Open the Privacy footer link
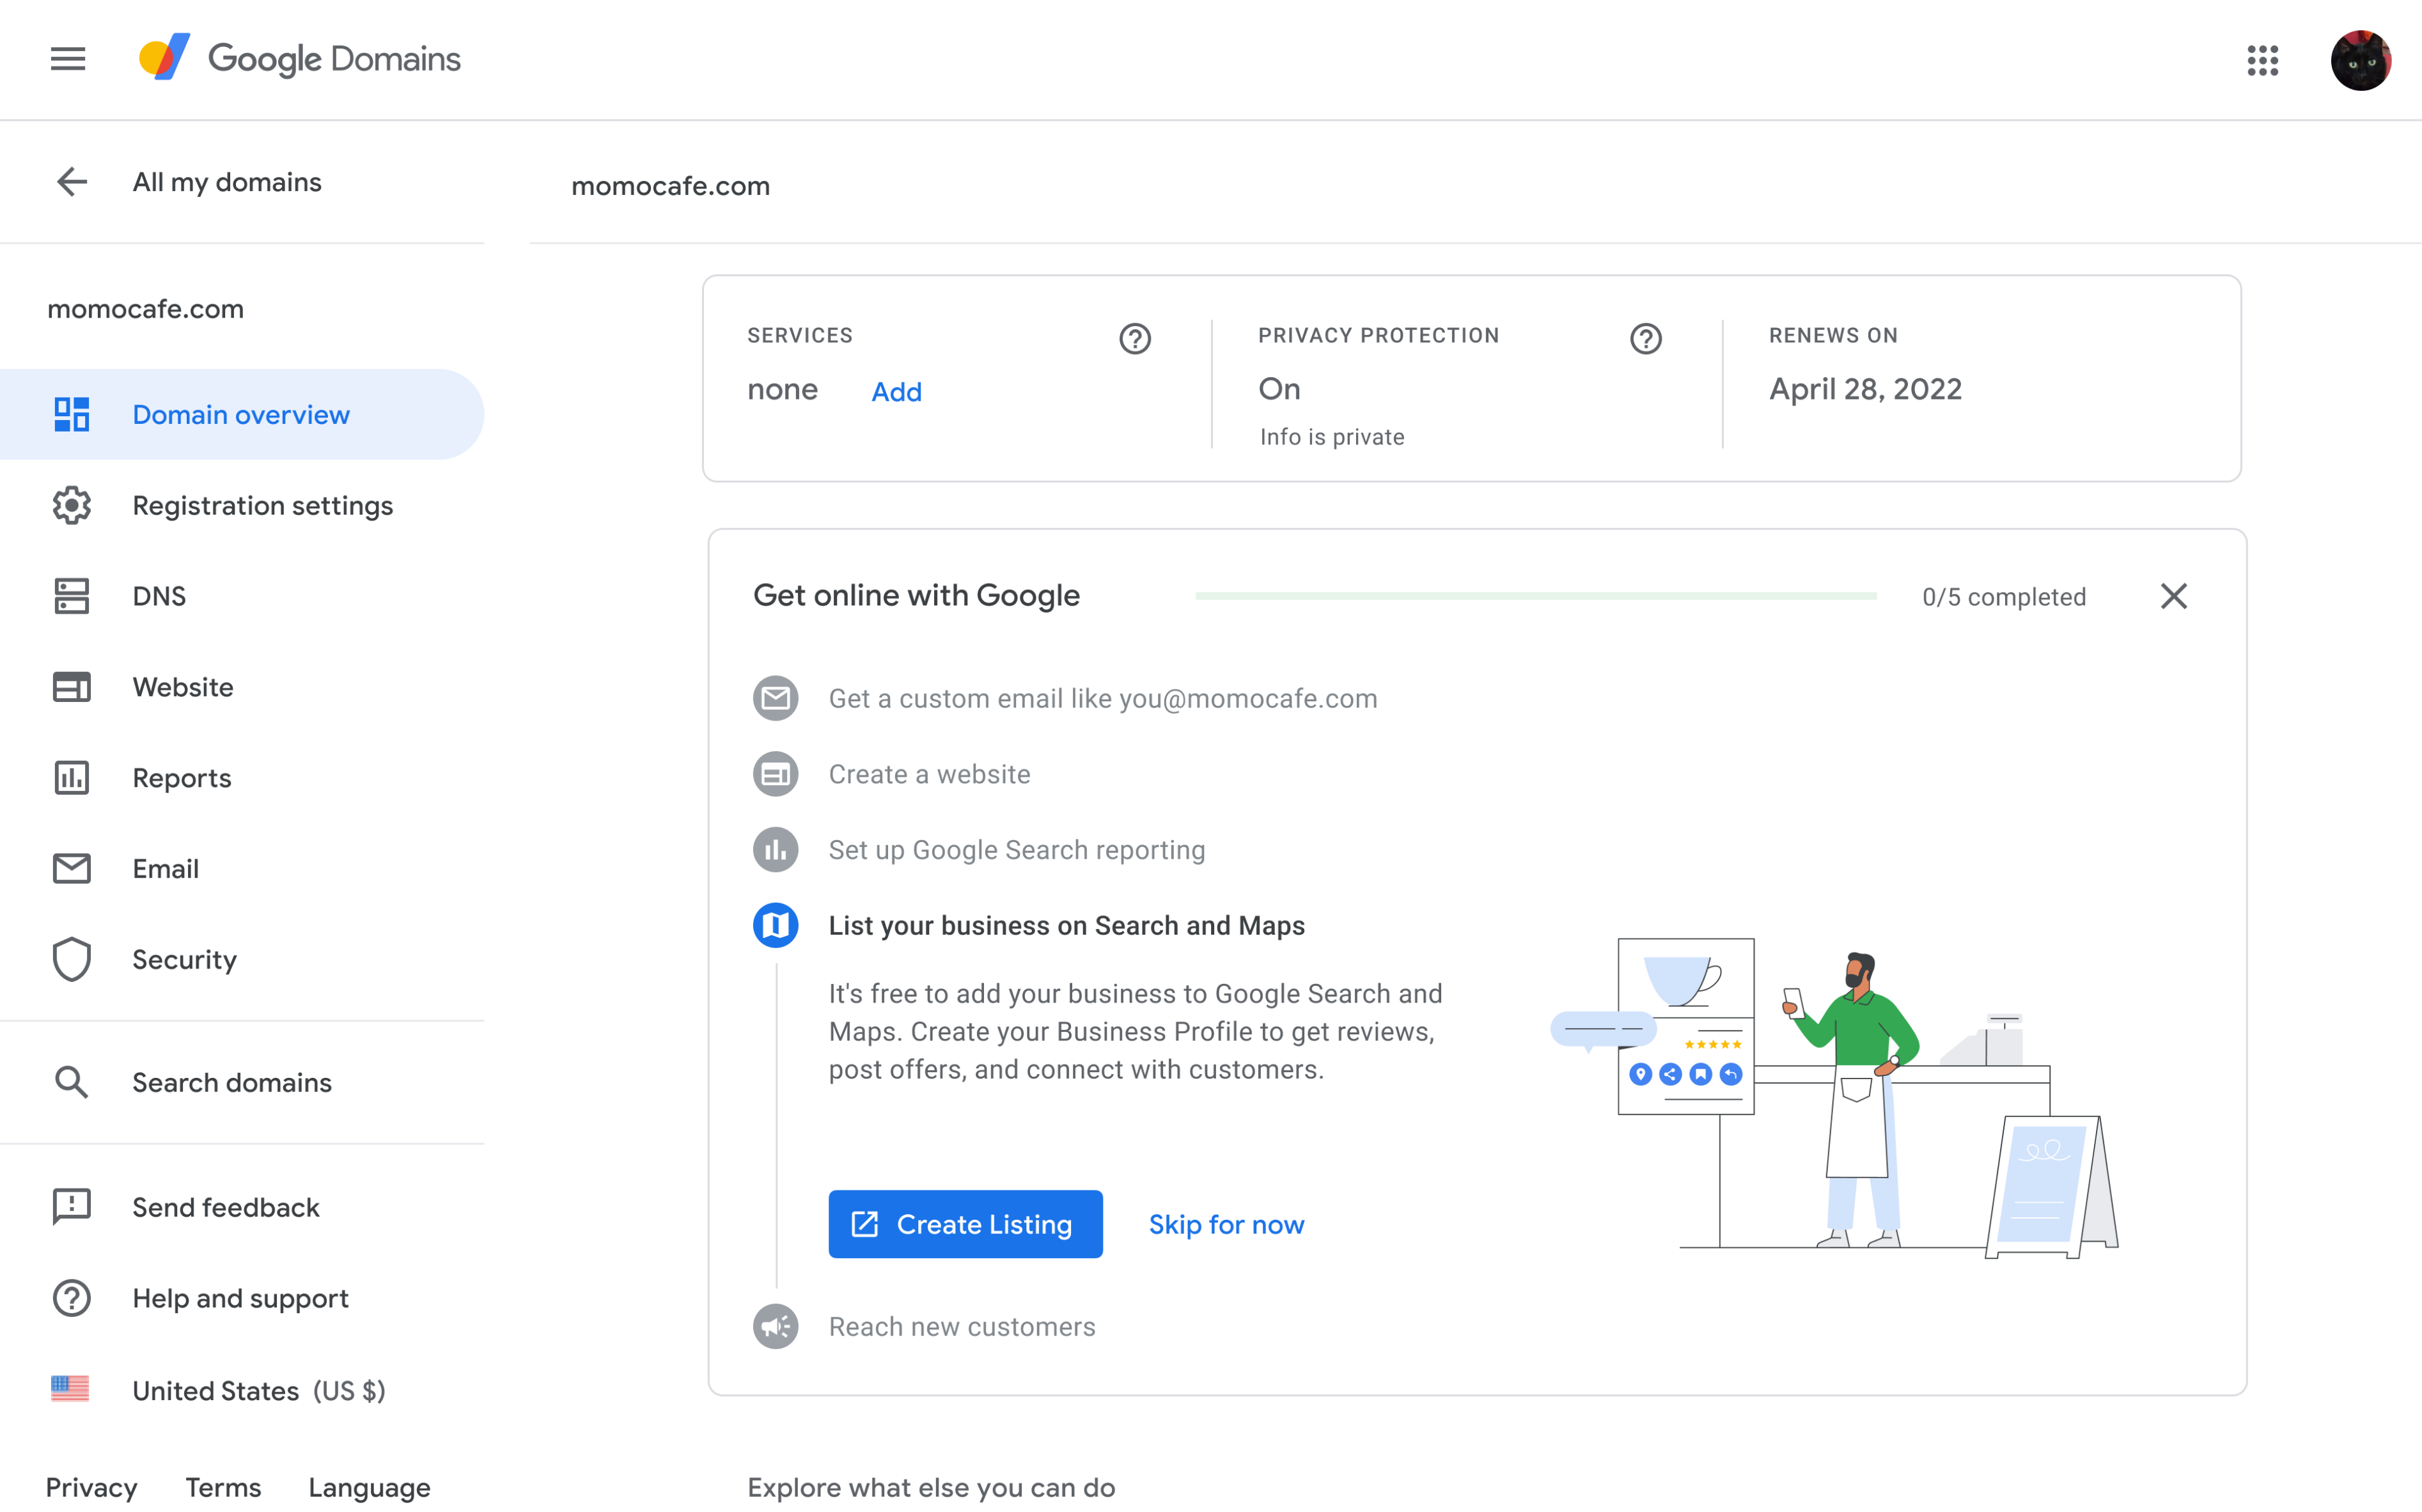The image size is (2422, 1512). click(91, 1487)
